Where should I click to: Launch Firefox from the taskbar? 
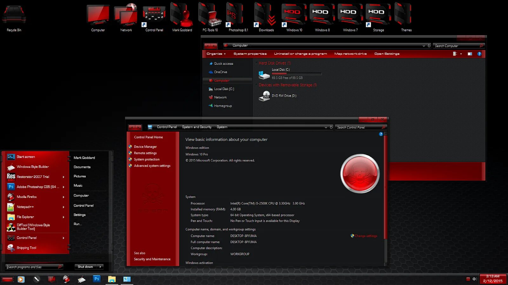click(x=66, y=279)
